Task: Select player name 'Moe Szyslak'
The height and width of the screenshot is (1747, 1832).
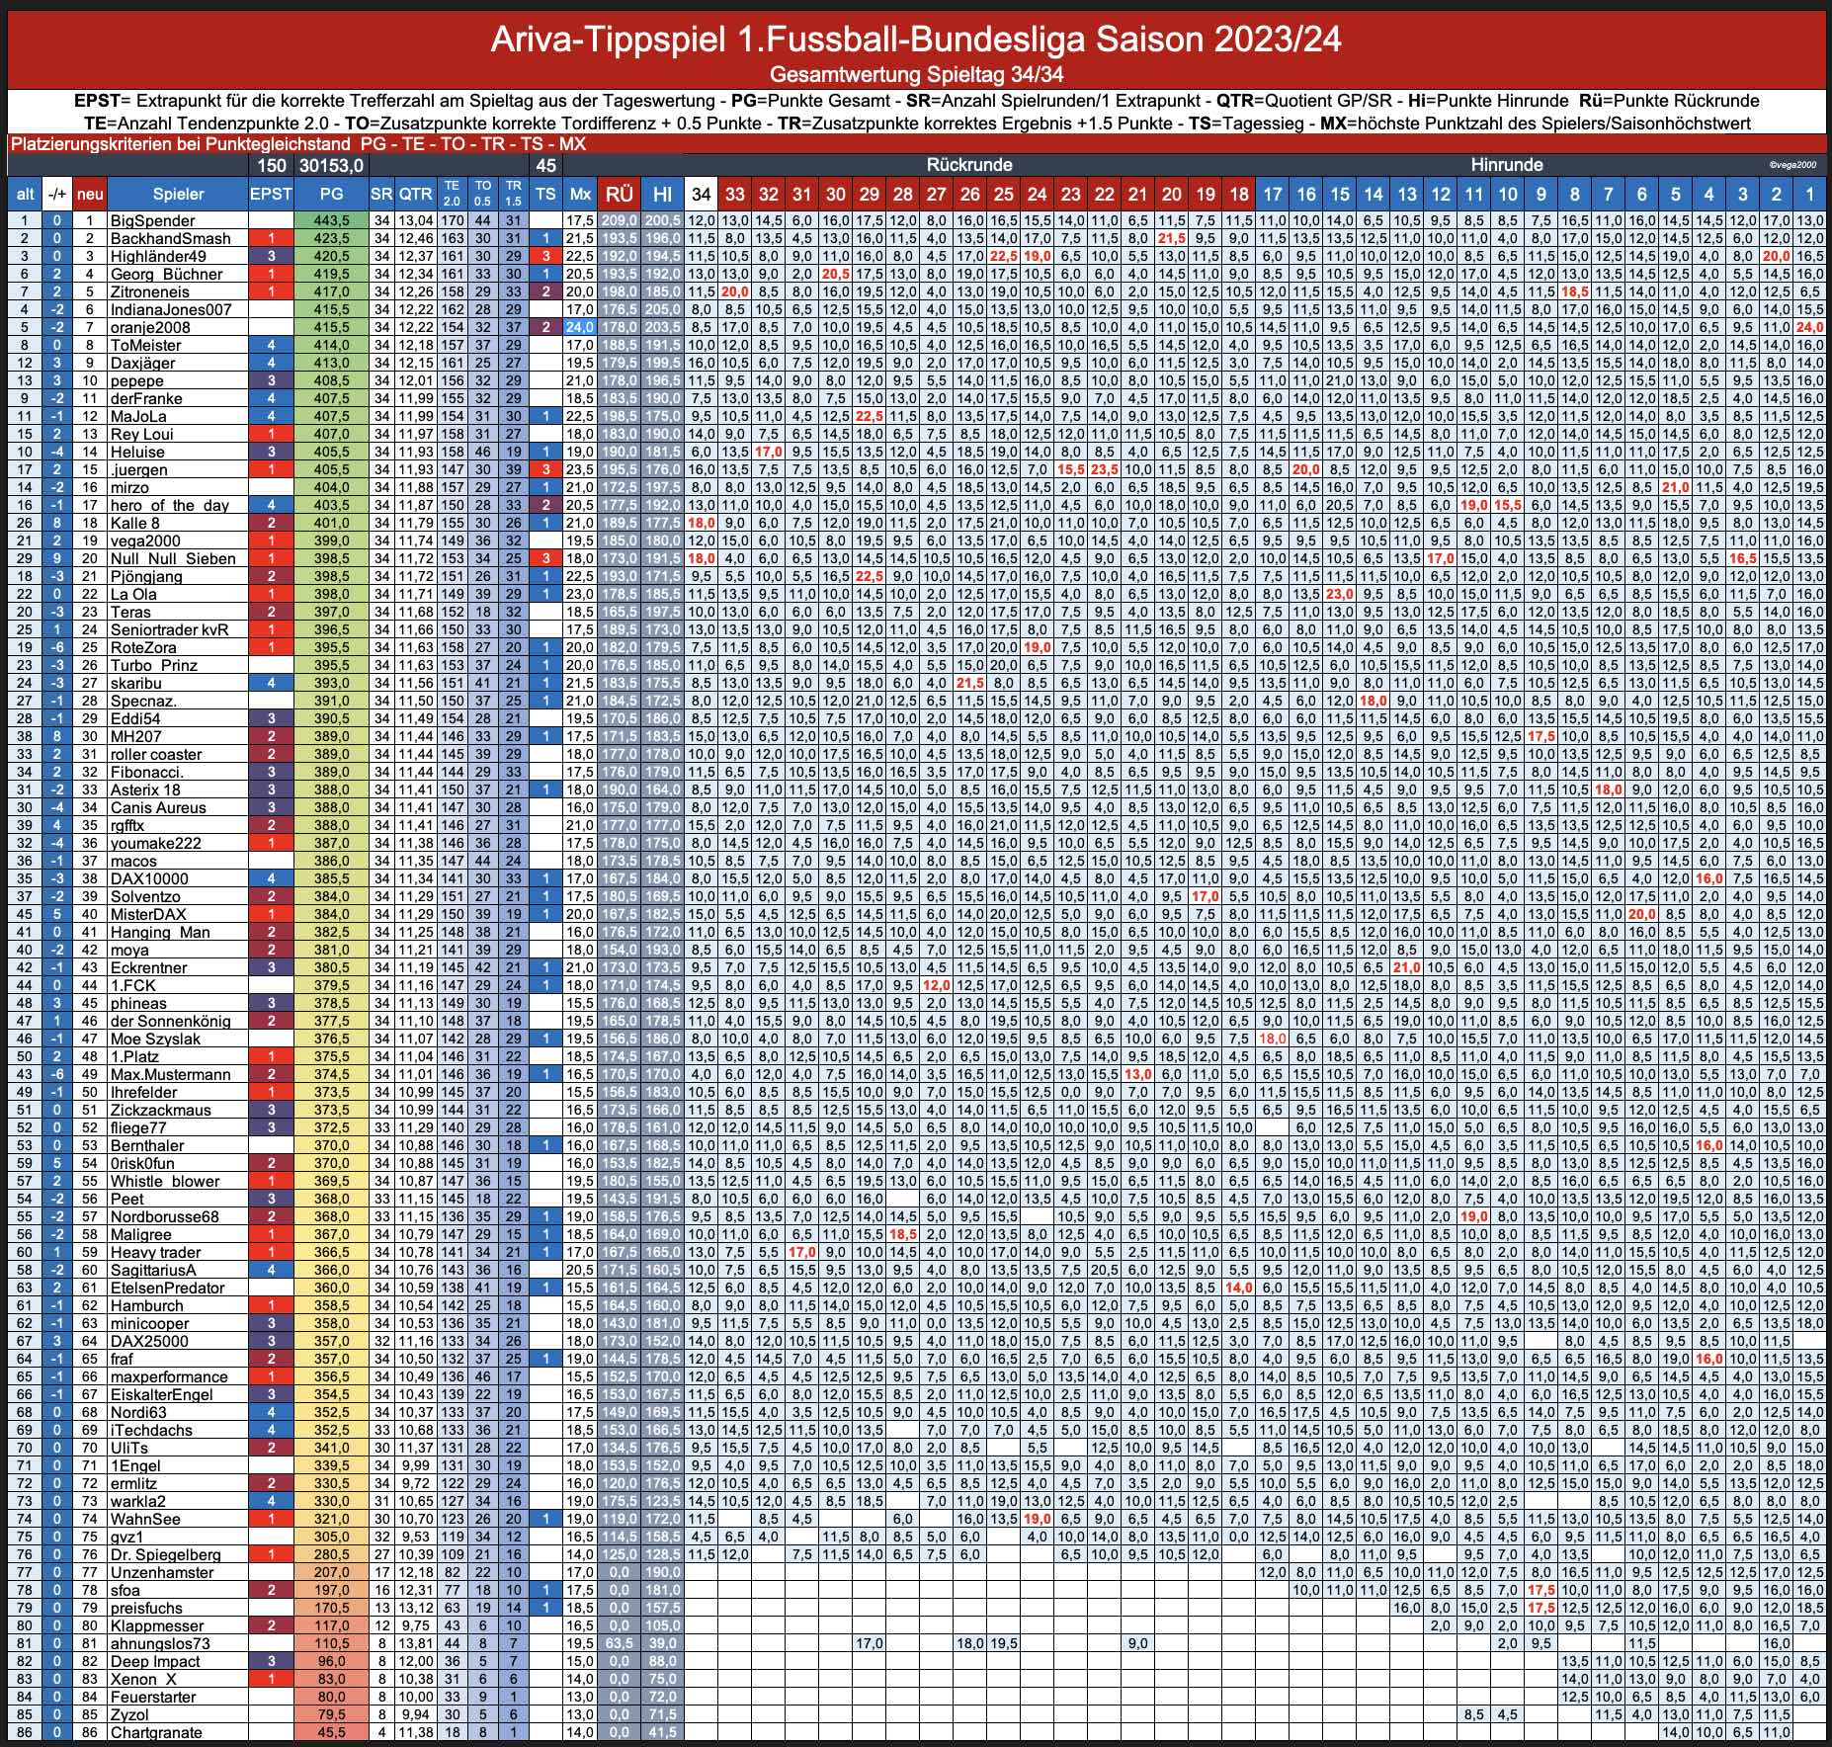Action: (155, 1039)
